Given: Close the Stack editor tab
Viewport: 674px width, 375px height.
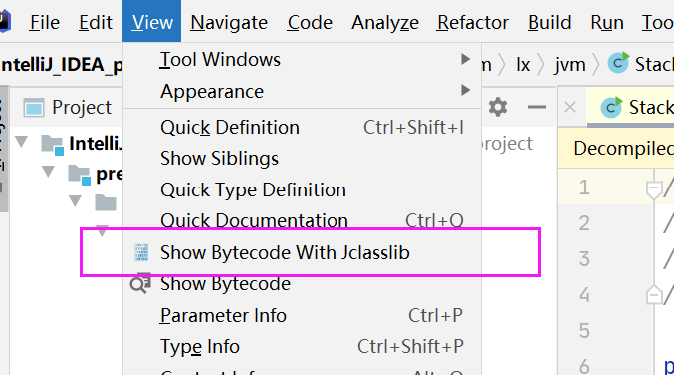Looking at the screenshot, I should [570, 107].
